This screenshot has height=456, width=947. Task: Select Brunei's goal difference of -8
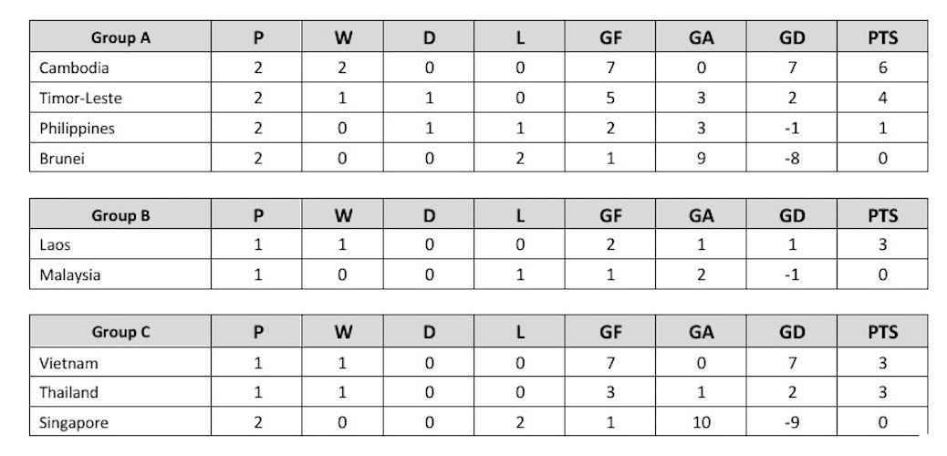coord(792,158)
